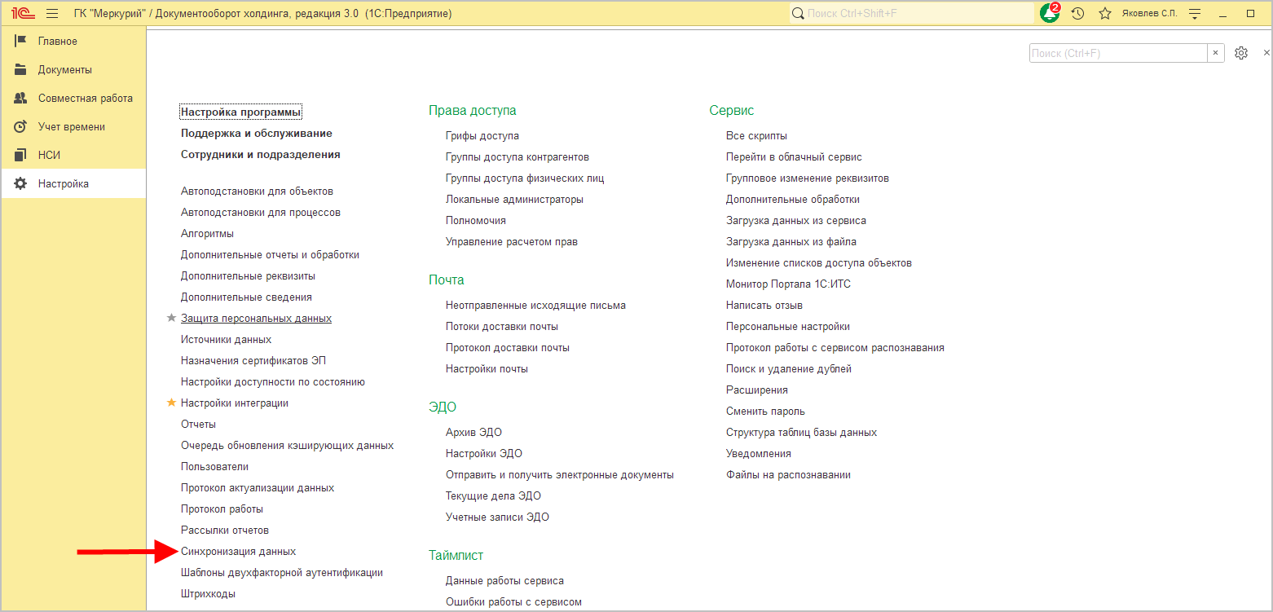Expand Сотрудники и подразделения group
Image resolution: width=1273 pixels, height=612 pixels.
[260, 155]
